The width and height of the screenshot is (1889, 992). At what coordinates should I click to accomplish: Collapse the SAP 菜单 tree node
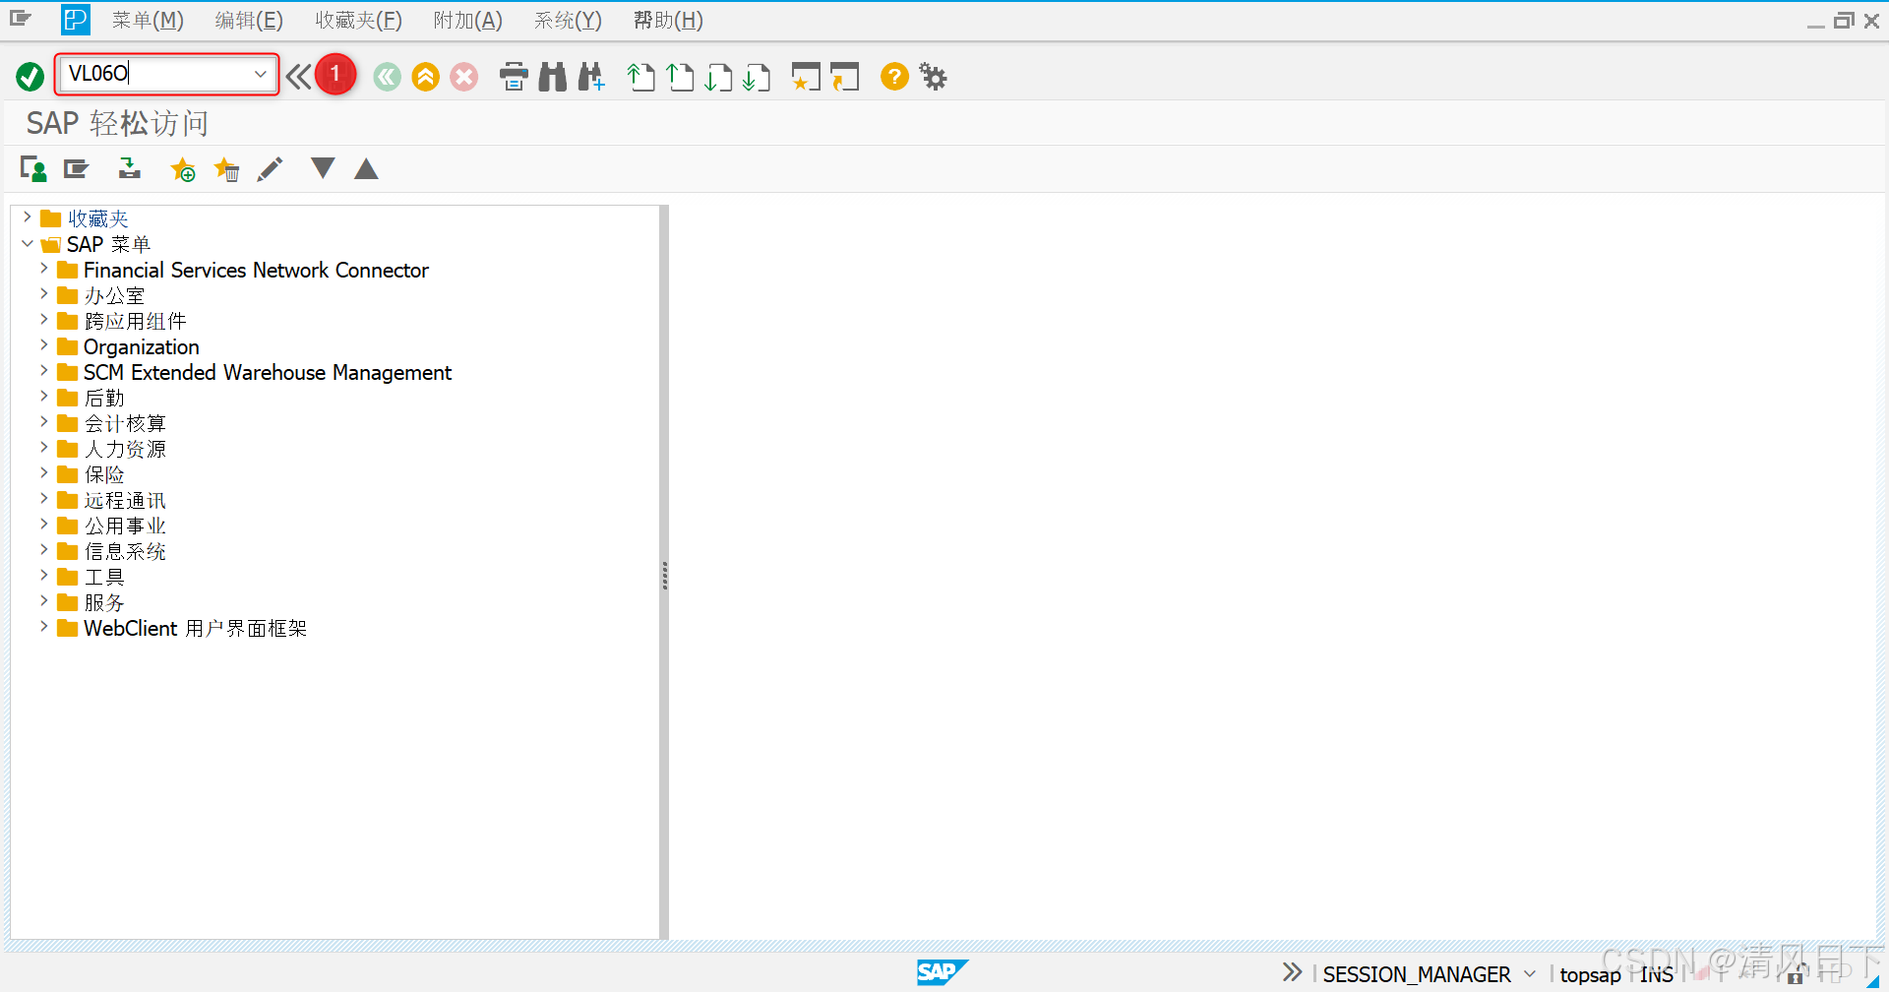(x=27, y=243)
